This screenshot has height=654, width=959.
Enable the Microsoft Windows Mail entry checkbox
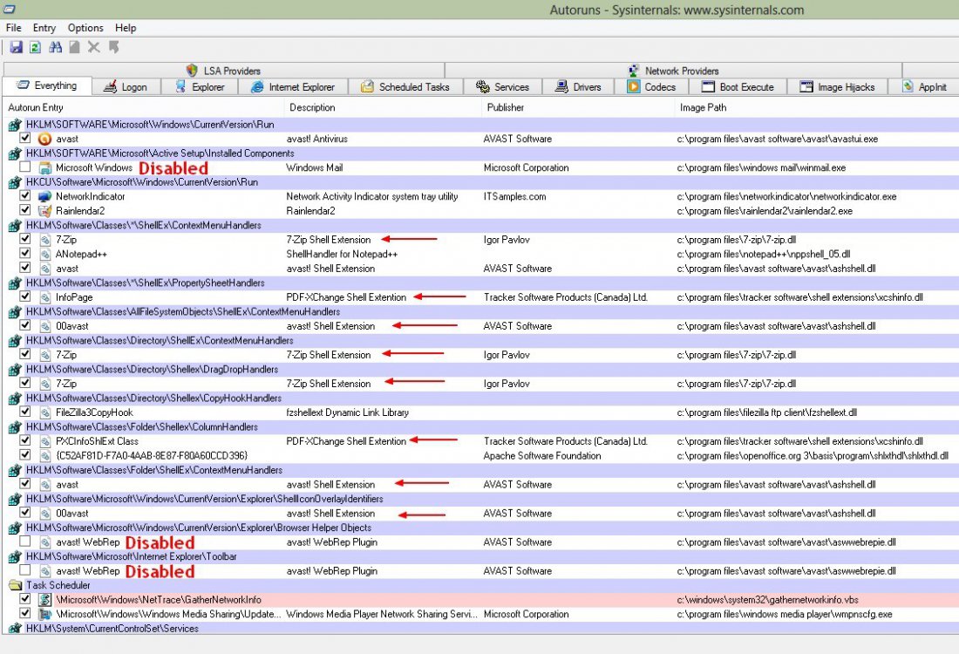point(25,167)
